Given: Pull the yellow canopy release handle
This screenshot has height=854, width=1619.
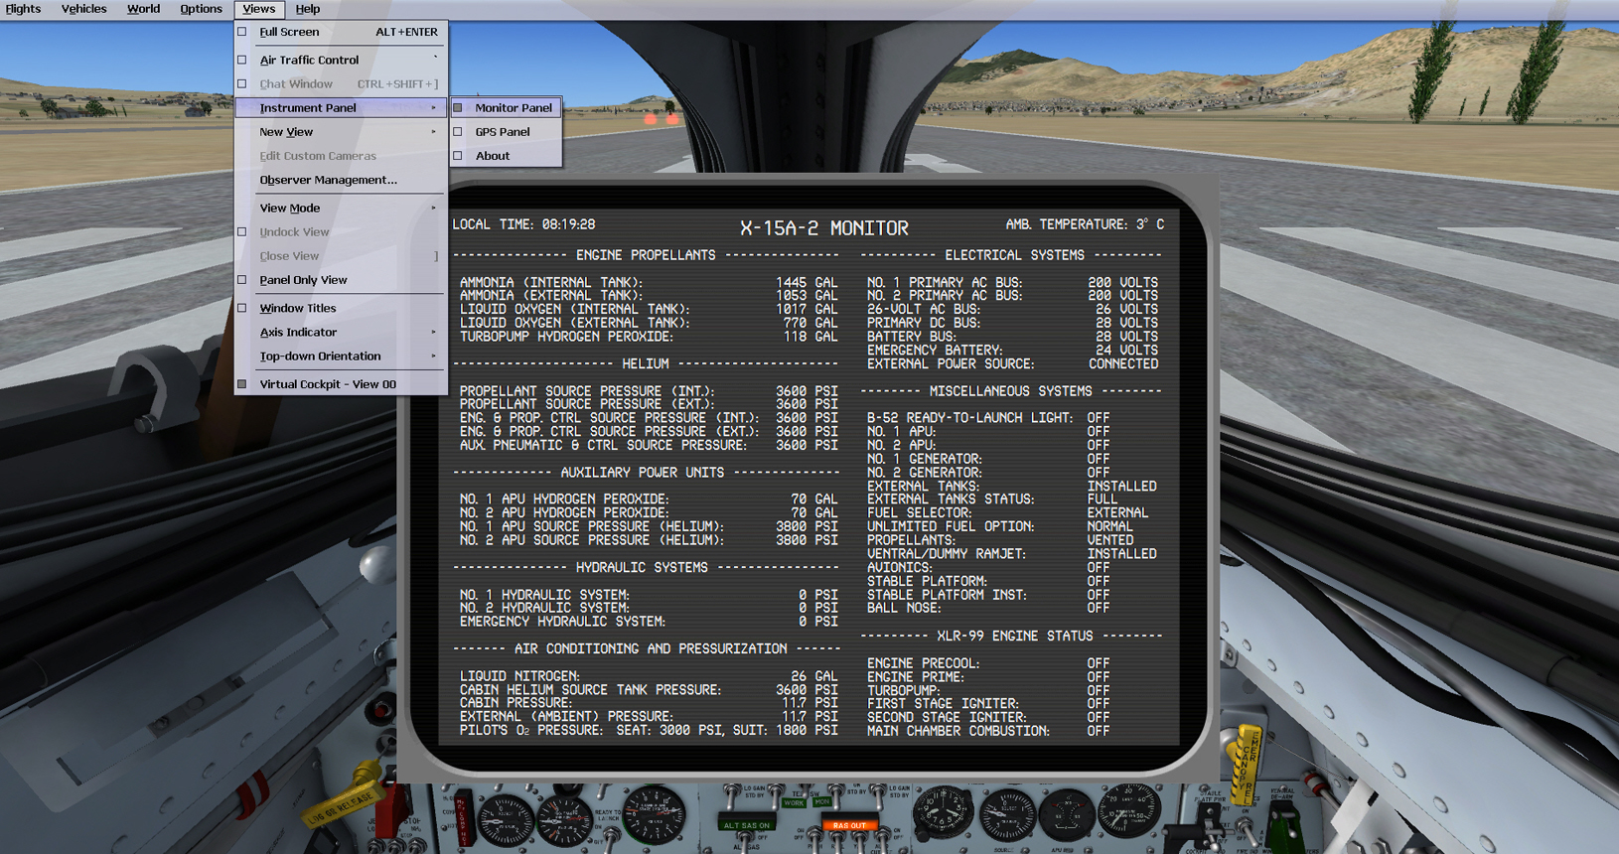Looking at the screenshot, I should (x=1245, y=765).
